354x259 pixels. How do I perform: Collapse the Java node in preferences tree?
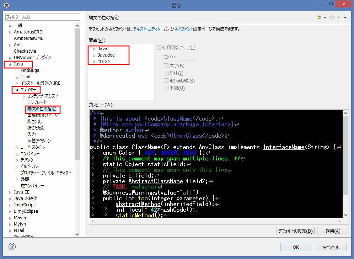coord(10,64)
